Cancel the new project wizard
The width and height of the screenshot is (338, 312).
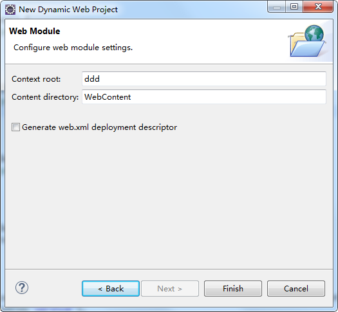[x=296, y=289]
